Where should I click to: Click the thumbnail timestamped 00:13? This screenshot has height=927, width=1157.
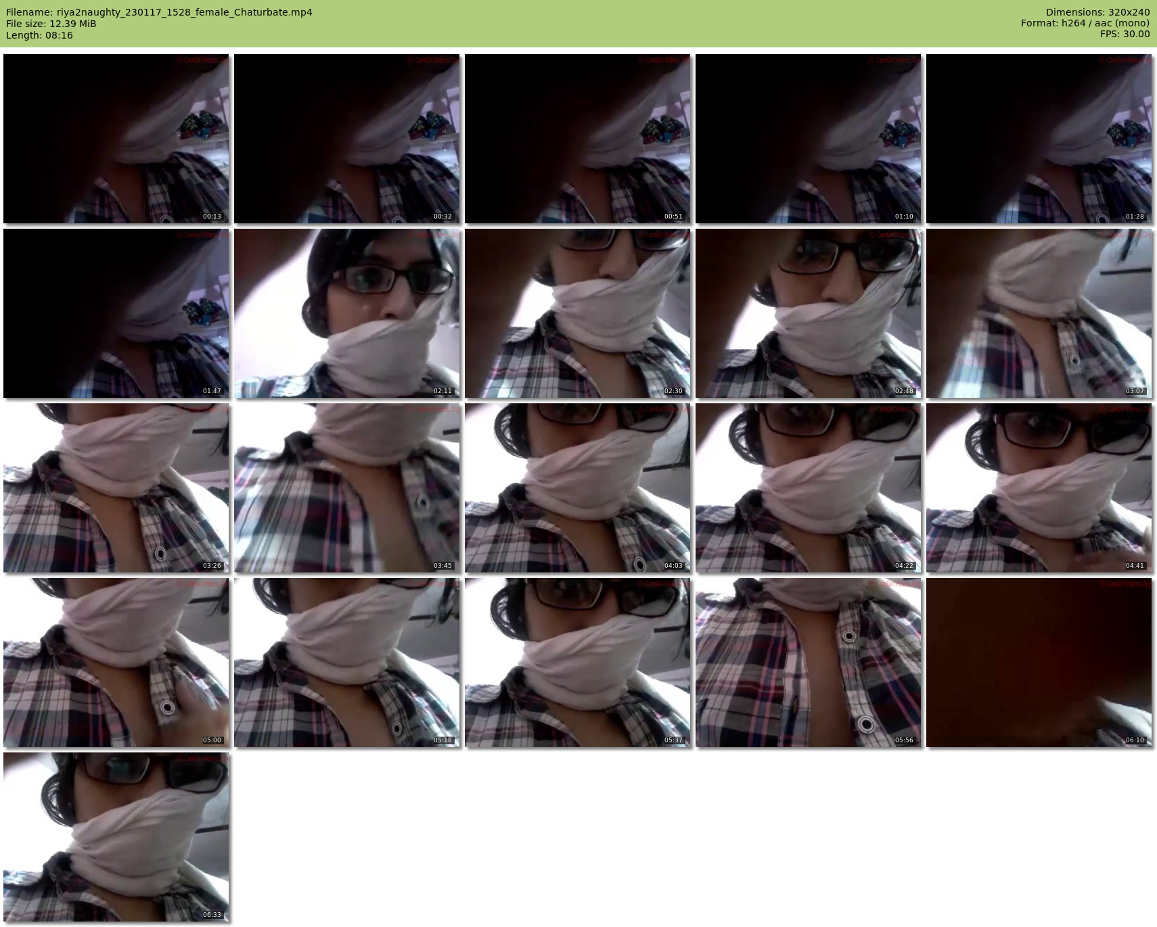tap(116, 139)
